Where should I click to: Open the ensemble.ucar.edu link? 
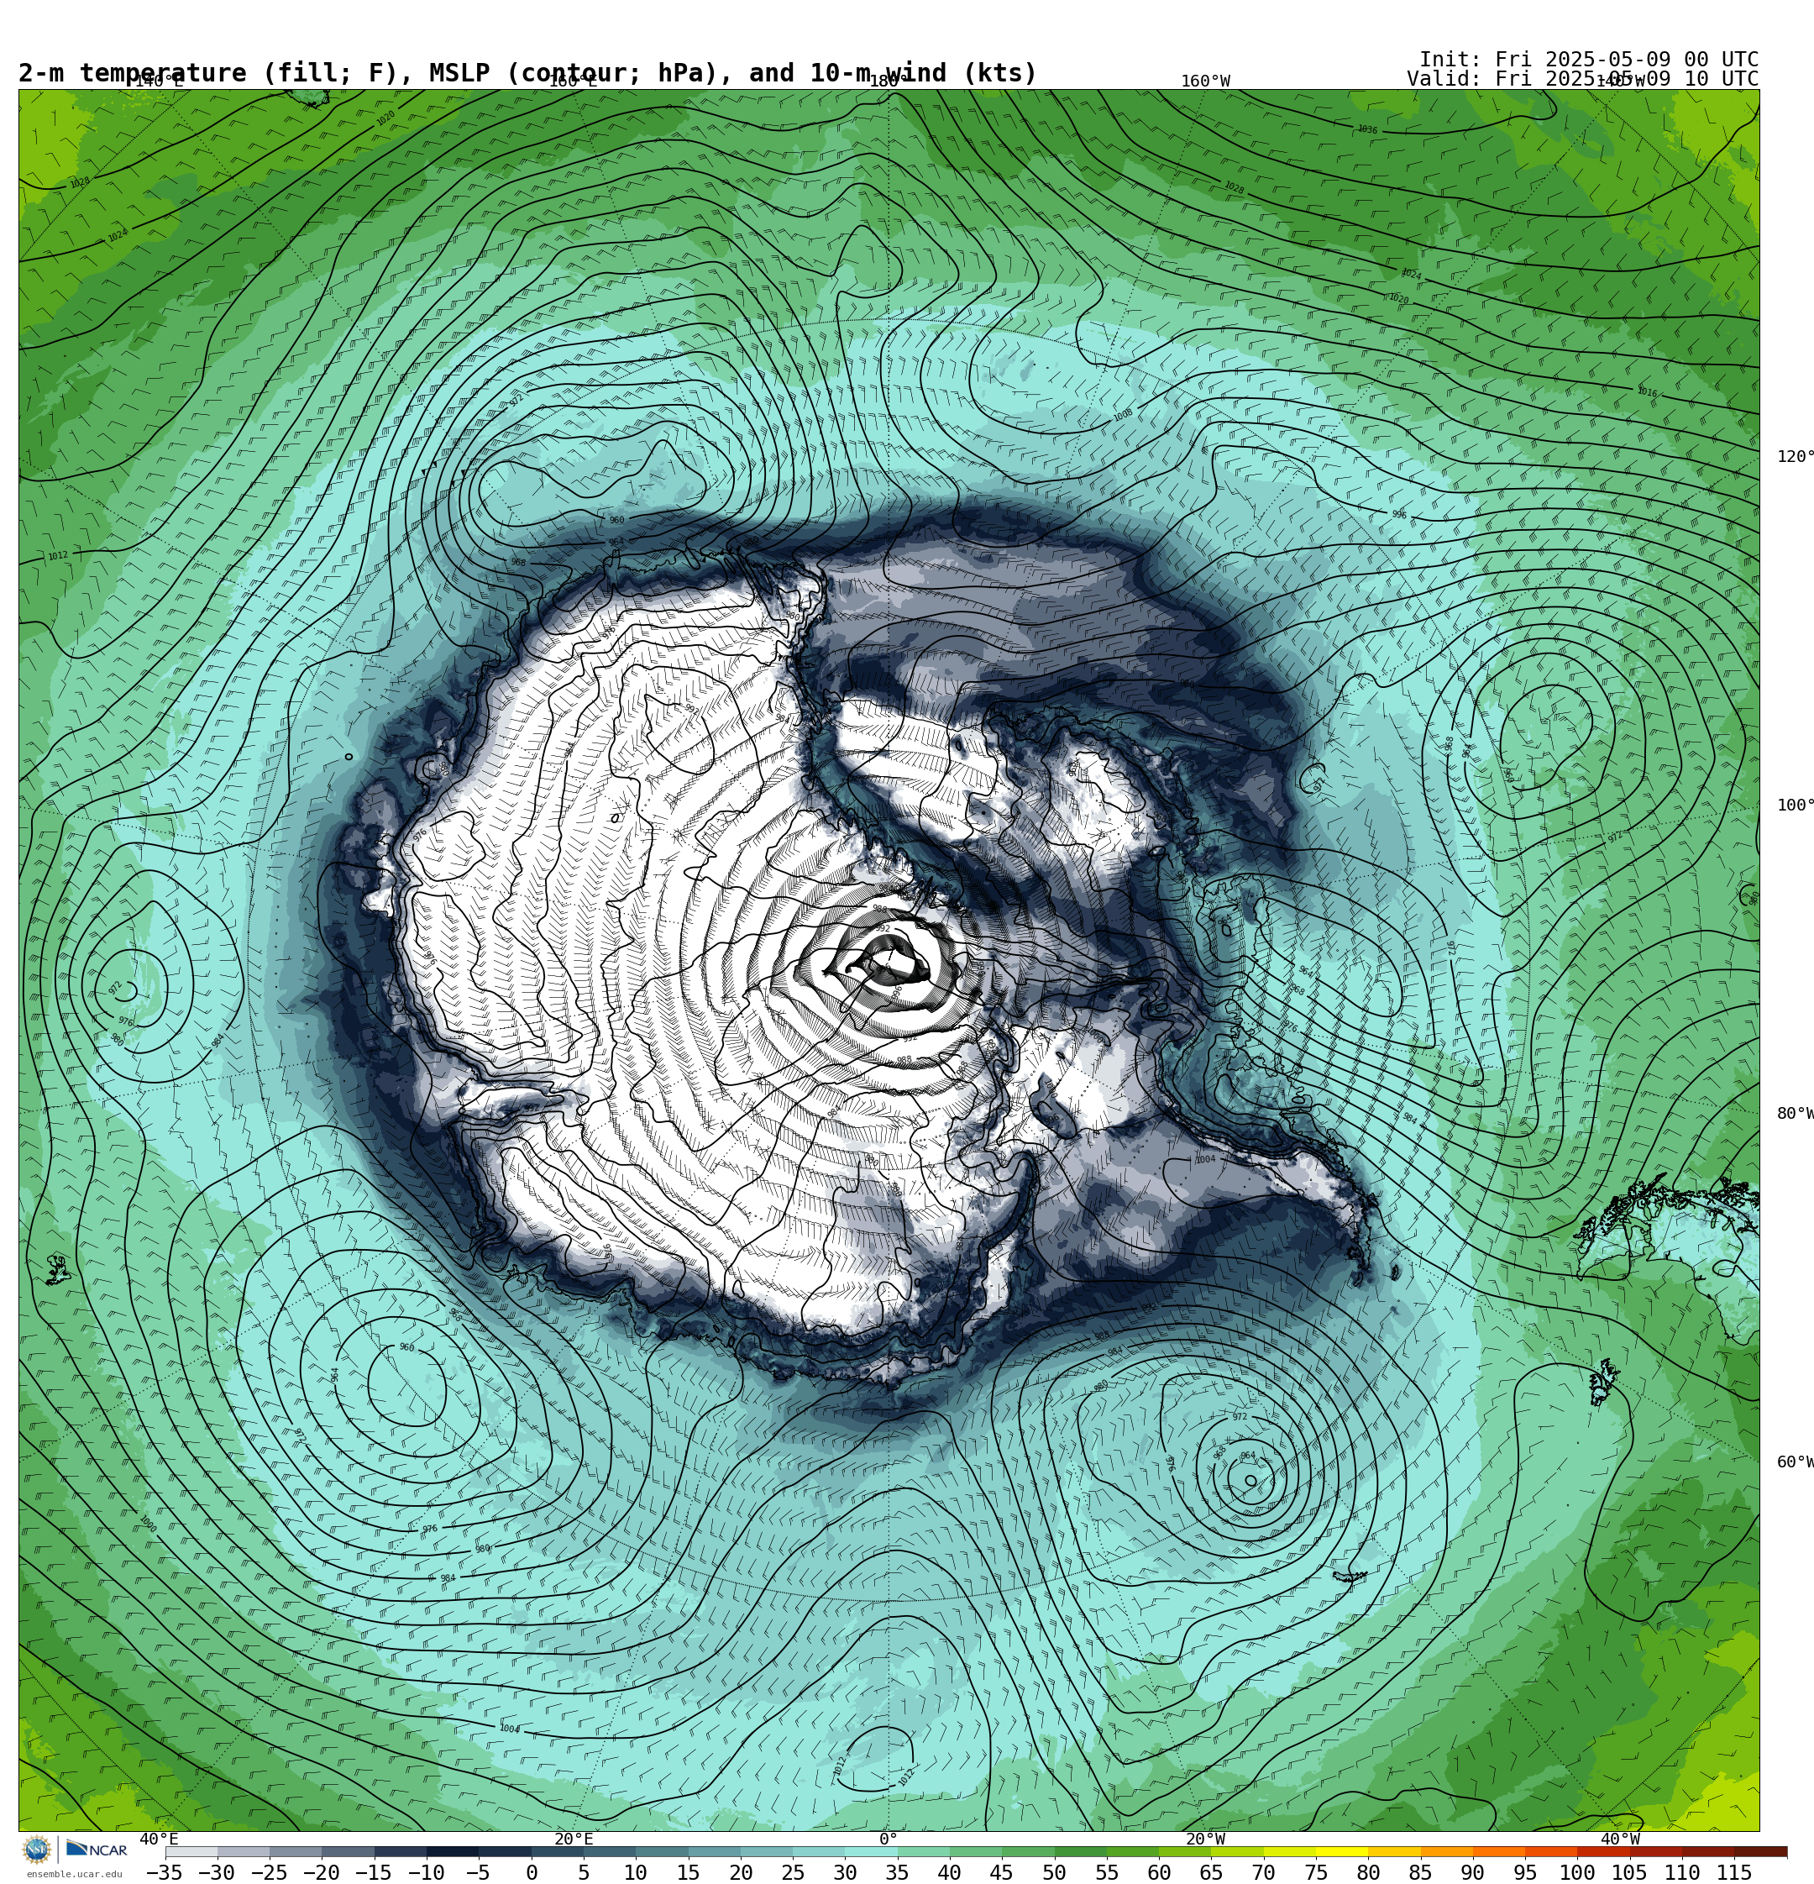[74, 1873]
